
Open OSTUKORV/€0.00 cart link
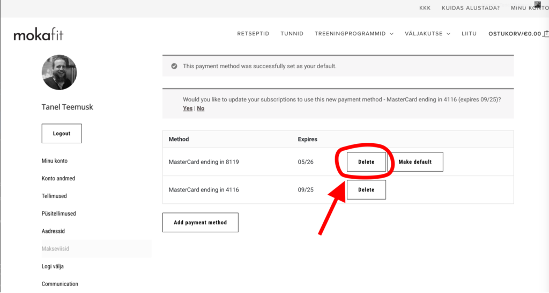tap(515, 34)
